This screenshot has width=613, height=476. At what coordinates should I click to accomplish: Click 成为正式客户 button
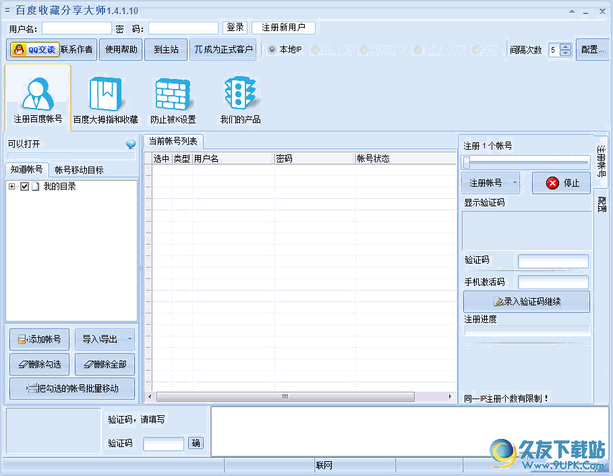(x=223, y=50)
